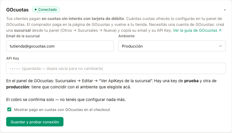Open the Ambiente dropdown showing Producción

coord(172,46)
